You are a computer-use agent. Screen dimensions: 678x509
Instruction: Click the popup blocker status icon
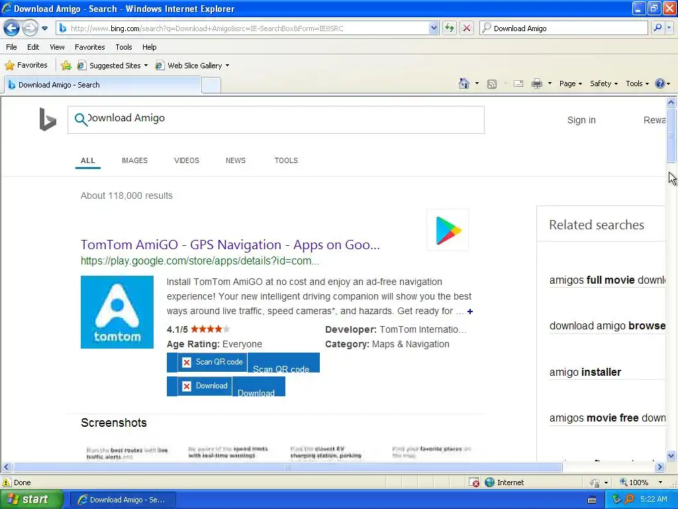pos(474,482)
